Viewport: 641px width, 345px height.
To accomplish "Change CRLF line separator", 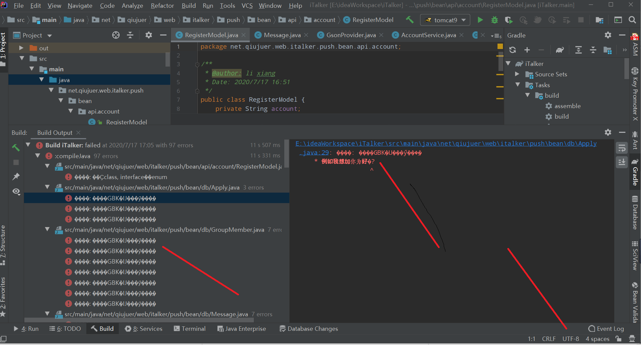I will 549,339.
